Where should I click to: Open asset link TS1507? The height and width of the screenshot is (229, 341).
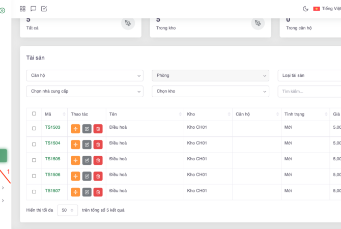point(52,191)
